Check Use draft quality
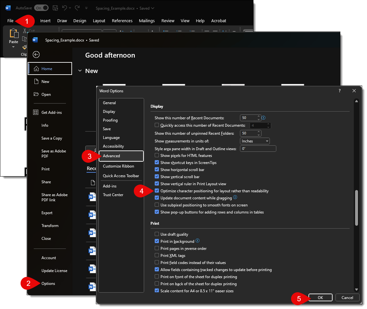This screenshot has width=367, height=309. coord(157,234)
